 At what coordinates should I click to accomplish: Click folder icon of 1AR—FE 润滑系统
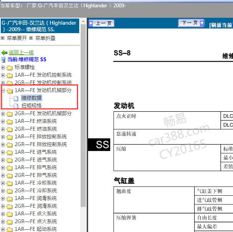click(x=10, y=199)
